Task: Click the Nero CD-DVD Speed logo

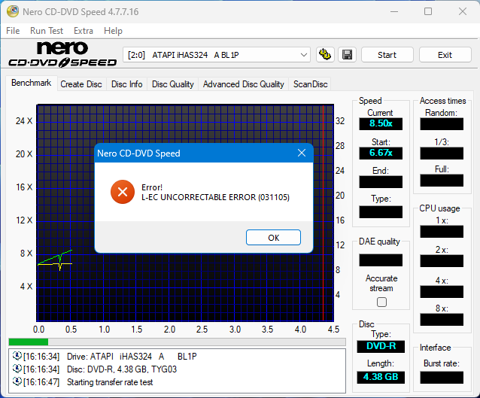Action: point(62,54)
